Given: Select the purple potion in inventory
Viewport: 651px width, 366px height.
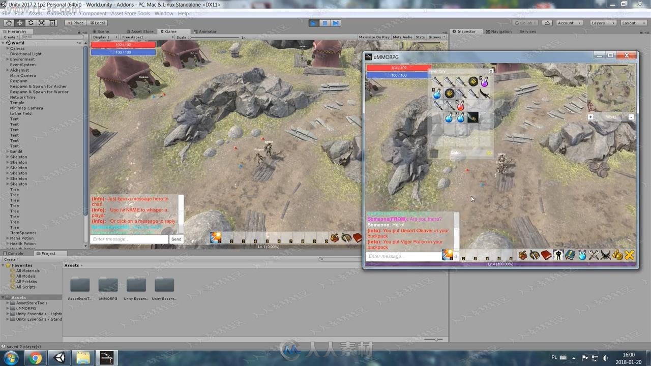Looking at the screenshot, I should click(x=485, y=81).
